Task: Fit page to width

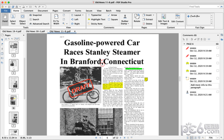Action: [56, 19]
